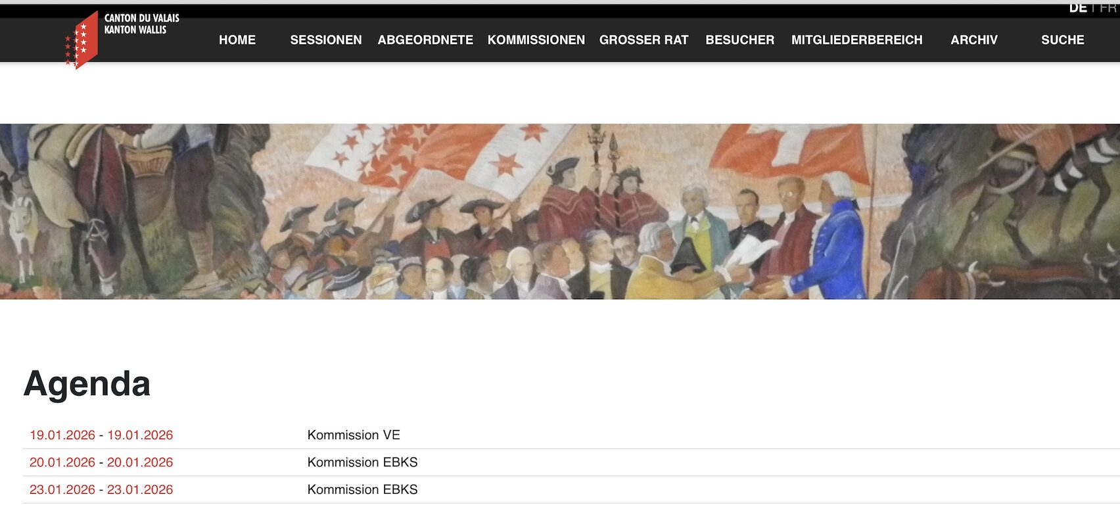Click the historical mural banner image
This screenshot has height=526, width=1120.
click(560, 212)
